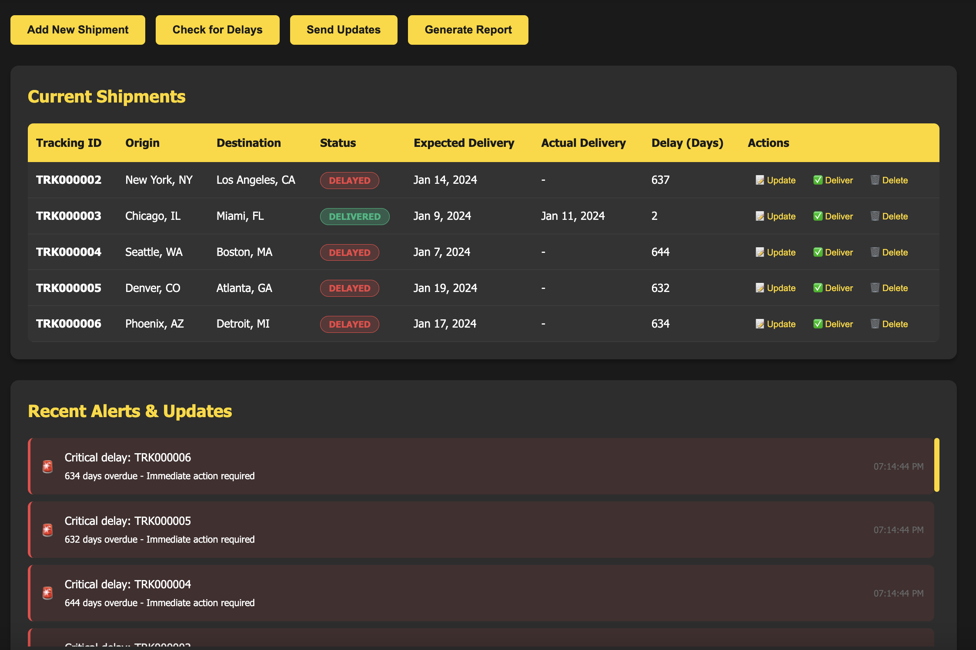The image size is (976, 650).
Task: Click Update pencil icon for TRK000005
Action: (x=760, y=288)
